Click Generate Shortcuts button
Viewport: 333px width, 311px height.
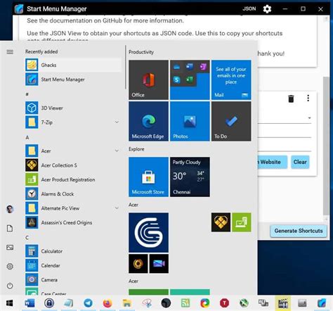pyautogui.click(x=299, y=231)
